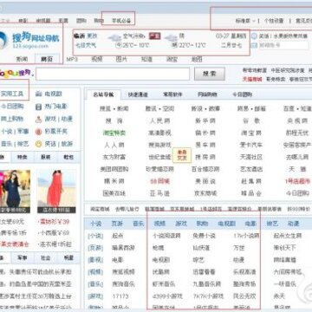
Task: Select the 地图 search tab
Action: point(197,59)
